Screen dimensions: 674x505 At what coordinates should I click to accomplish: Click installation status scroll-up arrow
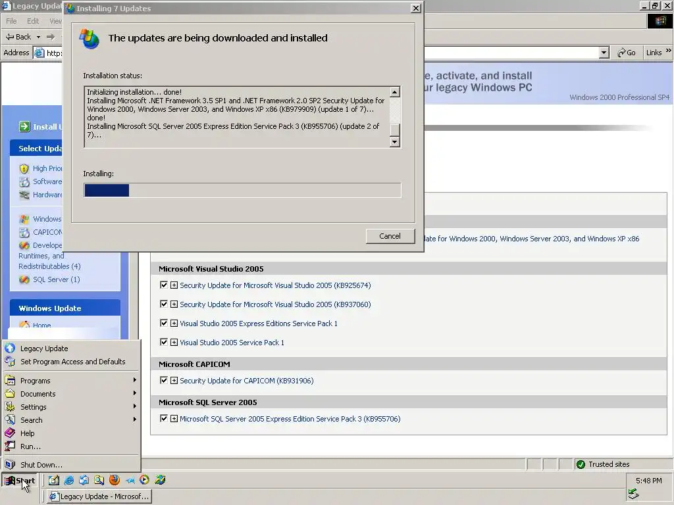tap(395, 92)
